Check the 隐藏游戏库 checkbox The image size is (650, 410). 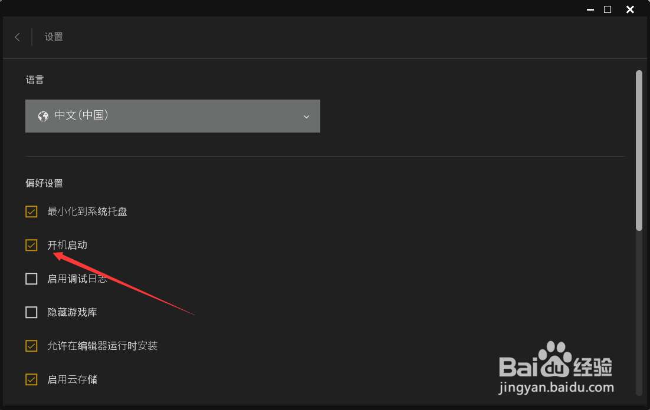pos(31,312)
